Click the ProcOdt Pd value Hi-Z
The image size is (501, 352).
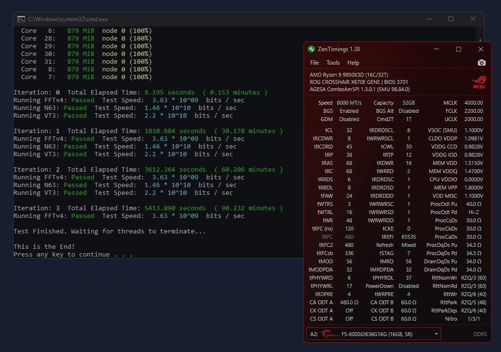tap(474, 212)
